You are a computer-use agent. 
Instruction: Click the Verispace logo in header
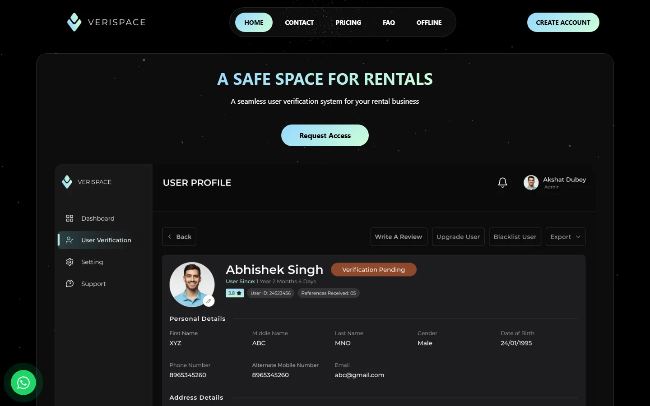click(106, 22)
